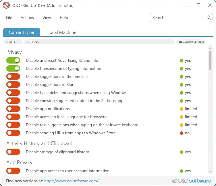Click scrollbar down arrow
216x186 pixels.
click(x=210, y=172)
